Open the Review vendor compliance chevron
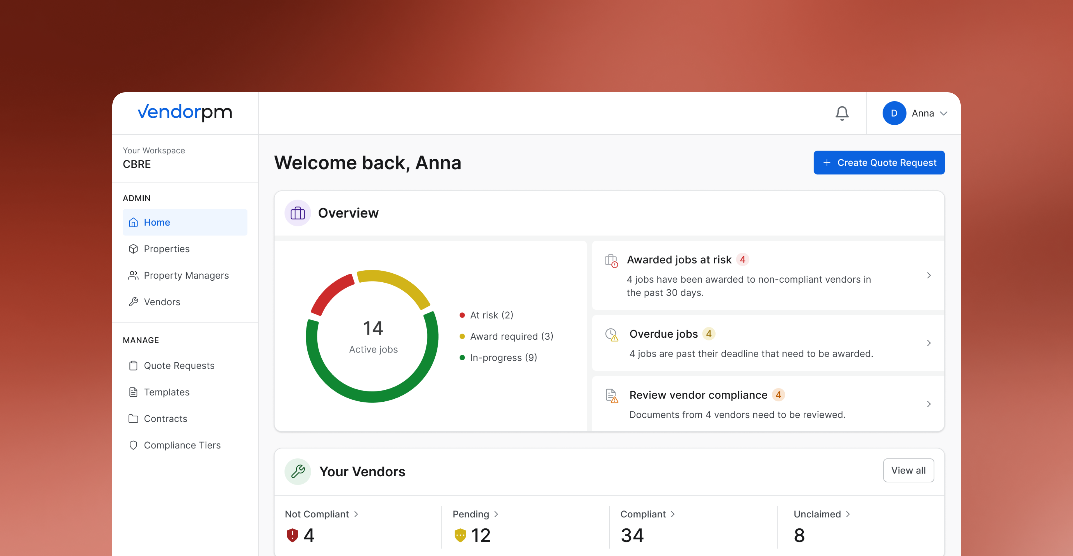This screenshot has width=1073, height=556. click(x=929, y=404)
